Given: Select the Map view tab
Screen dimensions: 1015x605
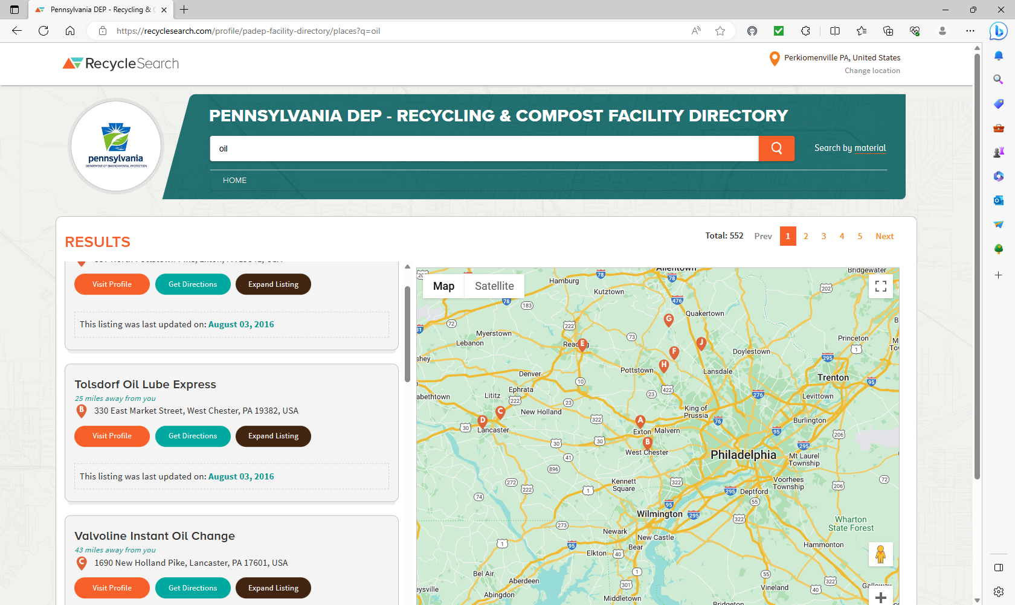Looking at the screenshot, I should point(443,286).
